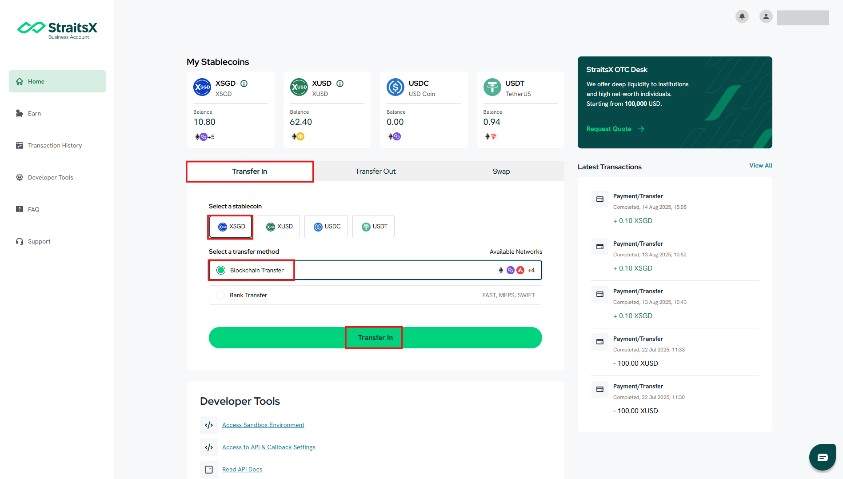843x479 pixels.
Task: Click the green Transfer In button
Action: 376,338
